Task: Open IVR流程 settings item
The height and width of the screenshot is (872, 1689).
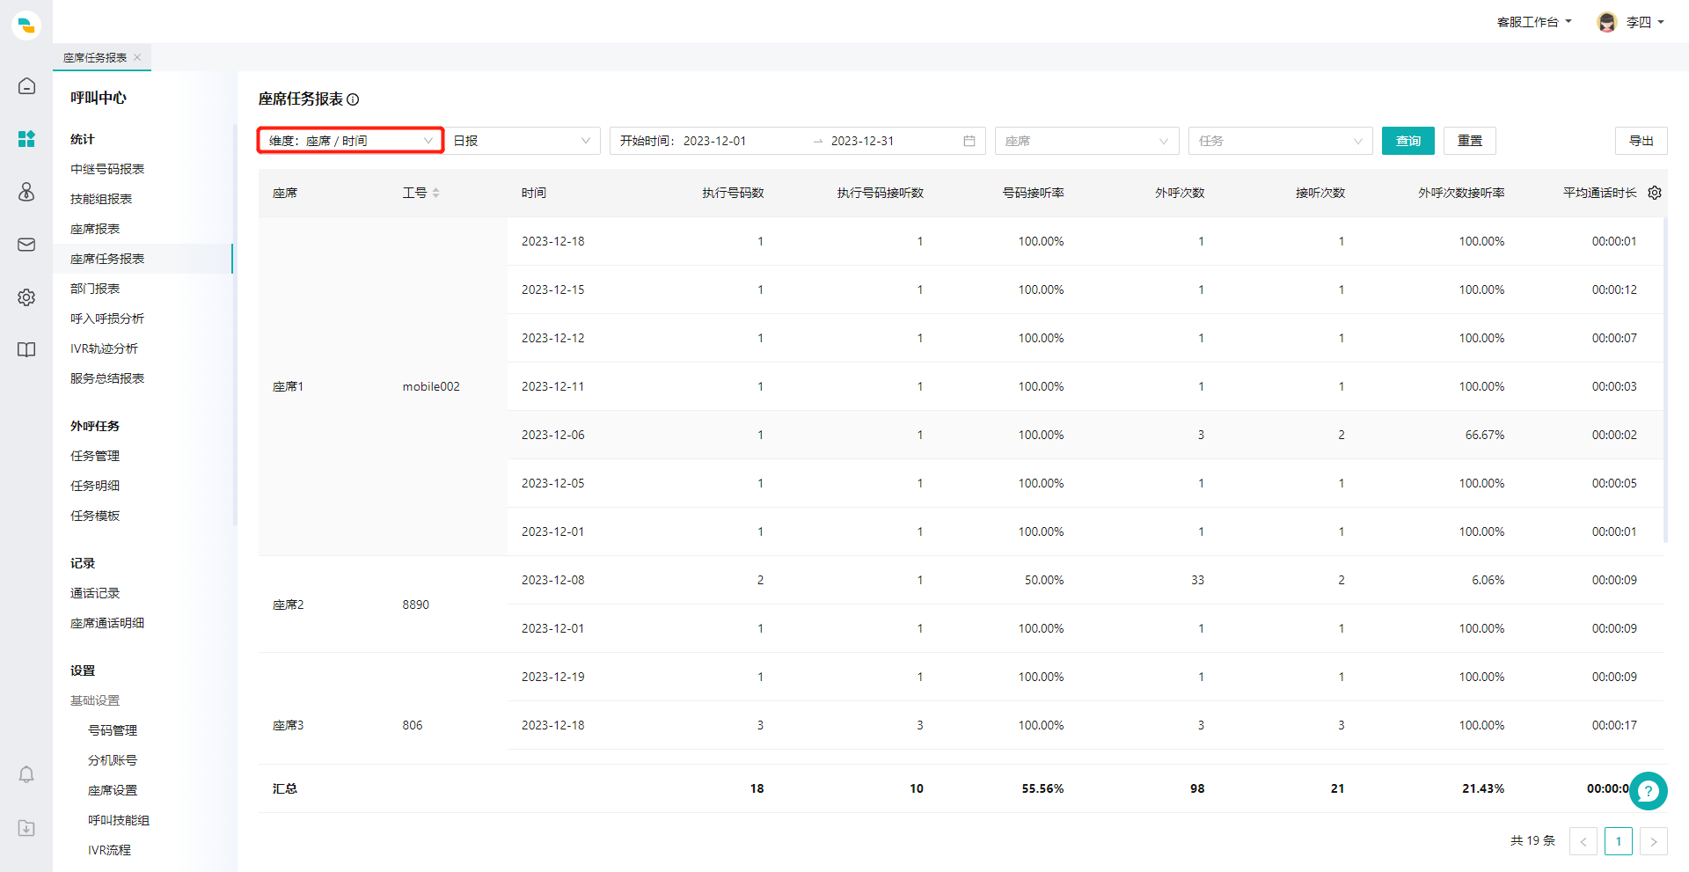Action: (x=109, y=850)
